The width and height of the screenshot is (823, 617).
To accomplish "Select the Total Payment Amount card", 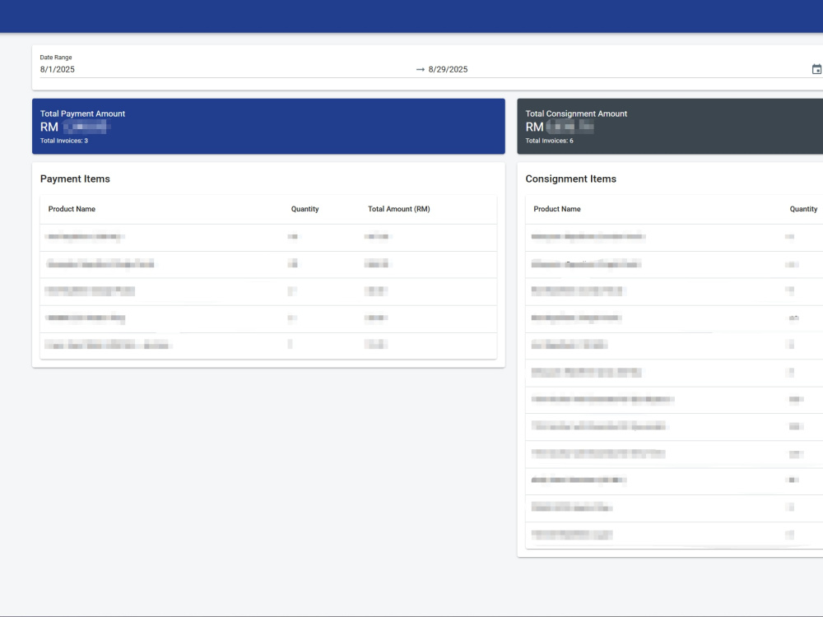I will [268, 127].
